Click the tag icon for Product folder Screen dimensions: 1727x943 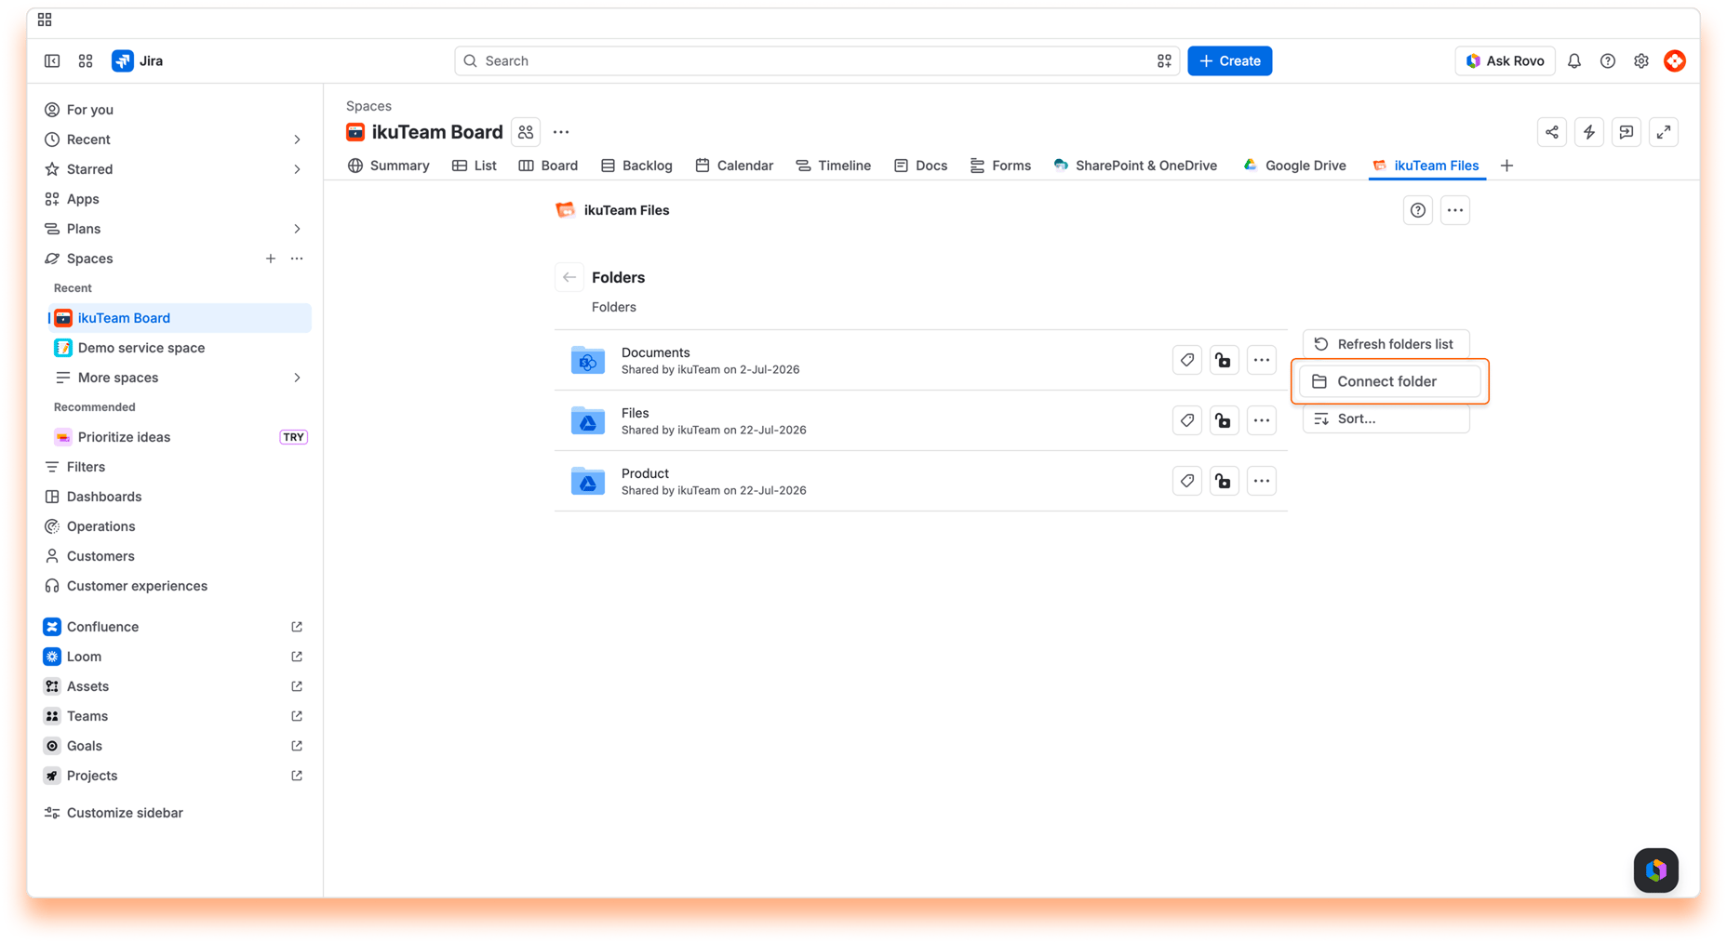tap(1187, 481)
